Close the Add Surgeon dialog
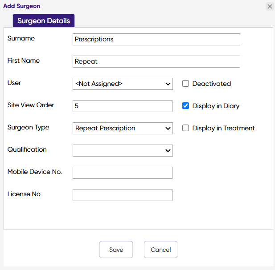 pyautogui.click(x=270, y=7)
